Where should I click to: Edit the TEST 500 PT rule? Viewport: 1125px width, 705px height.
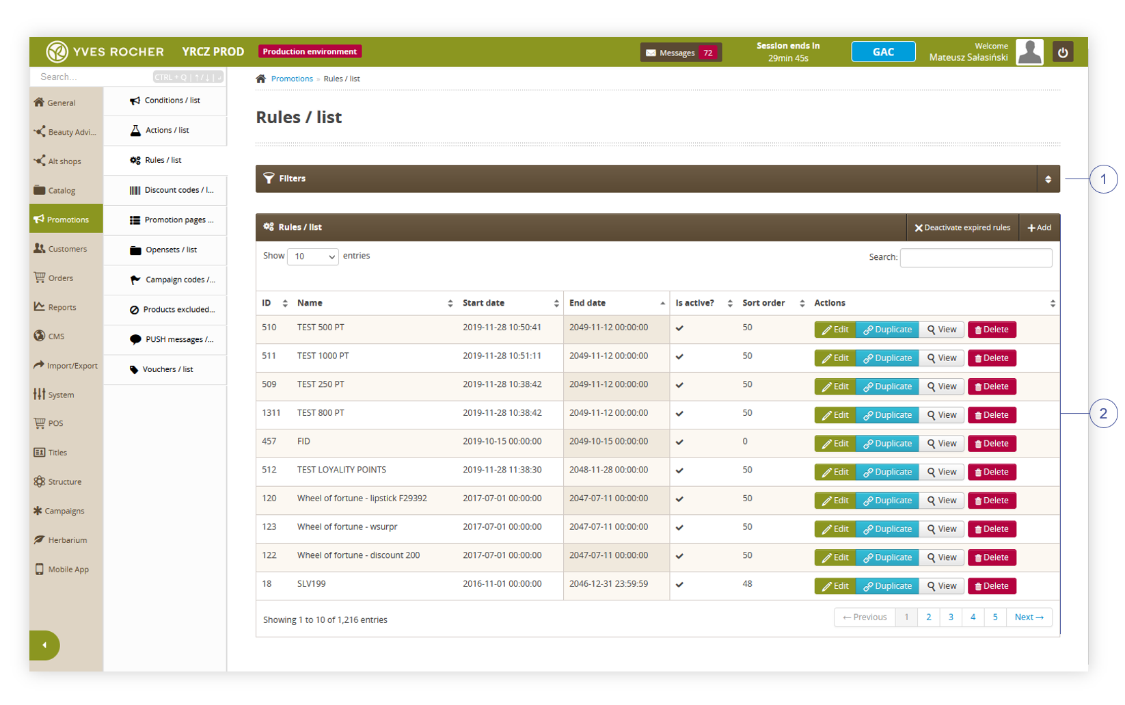point(835,330)
